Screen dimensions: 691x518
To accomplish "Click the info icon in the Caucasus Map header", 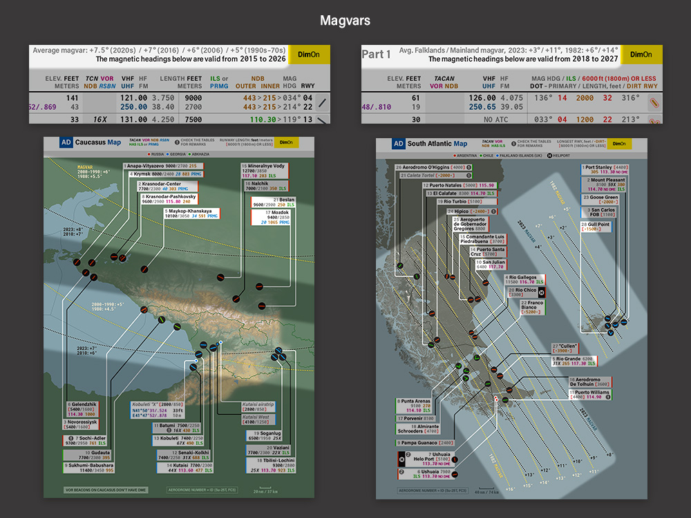I will click(177, 142).
